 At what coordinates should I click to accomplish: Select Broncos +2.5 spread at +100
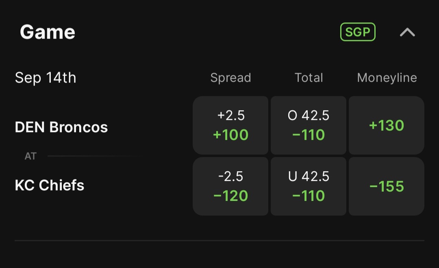(230, 125)
